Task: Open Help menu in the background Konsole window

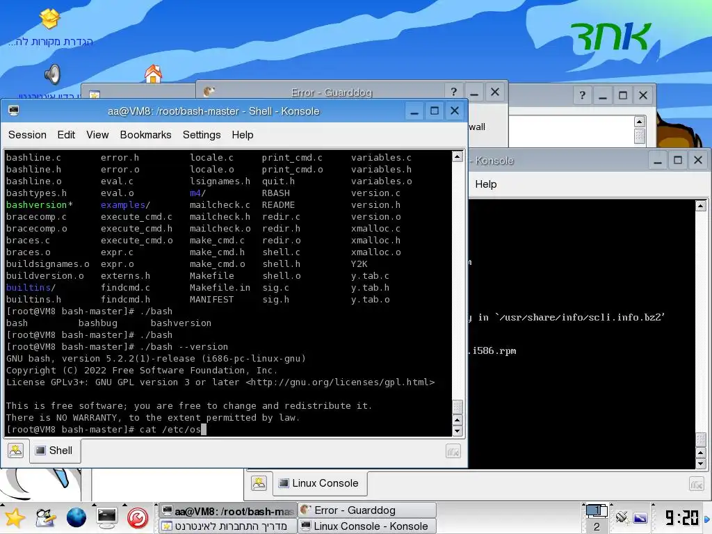Action: pyautogui.click(x=486, y=184)
